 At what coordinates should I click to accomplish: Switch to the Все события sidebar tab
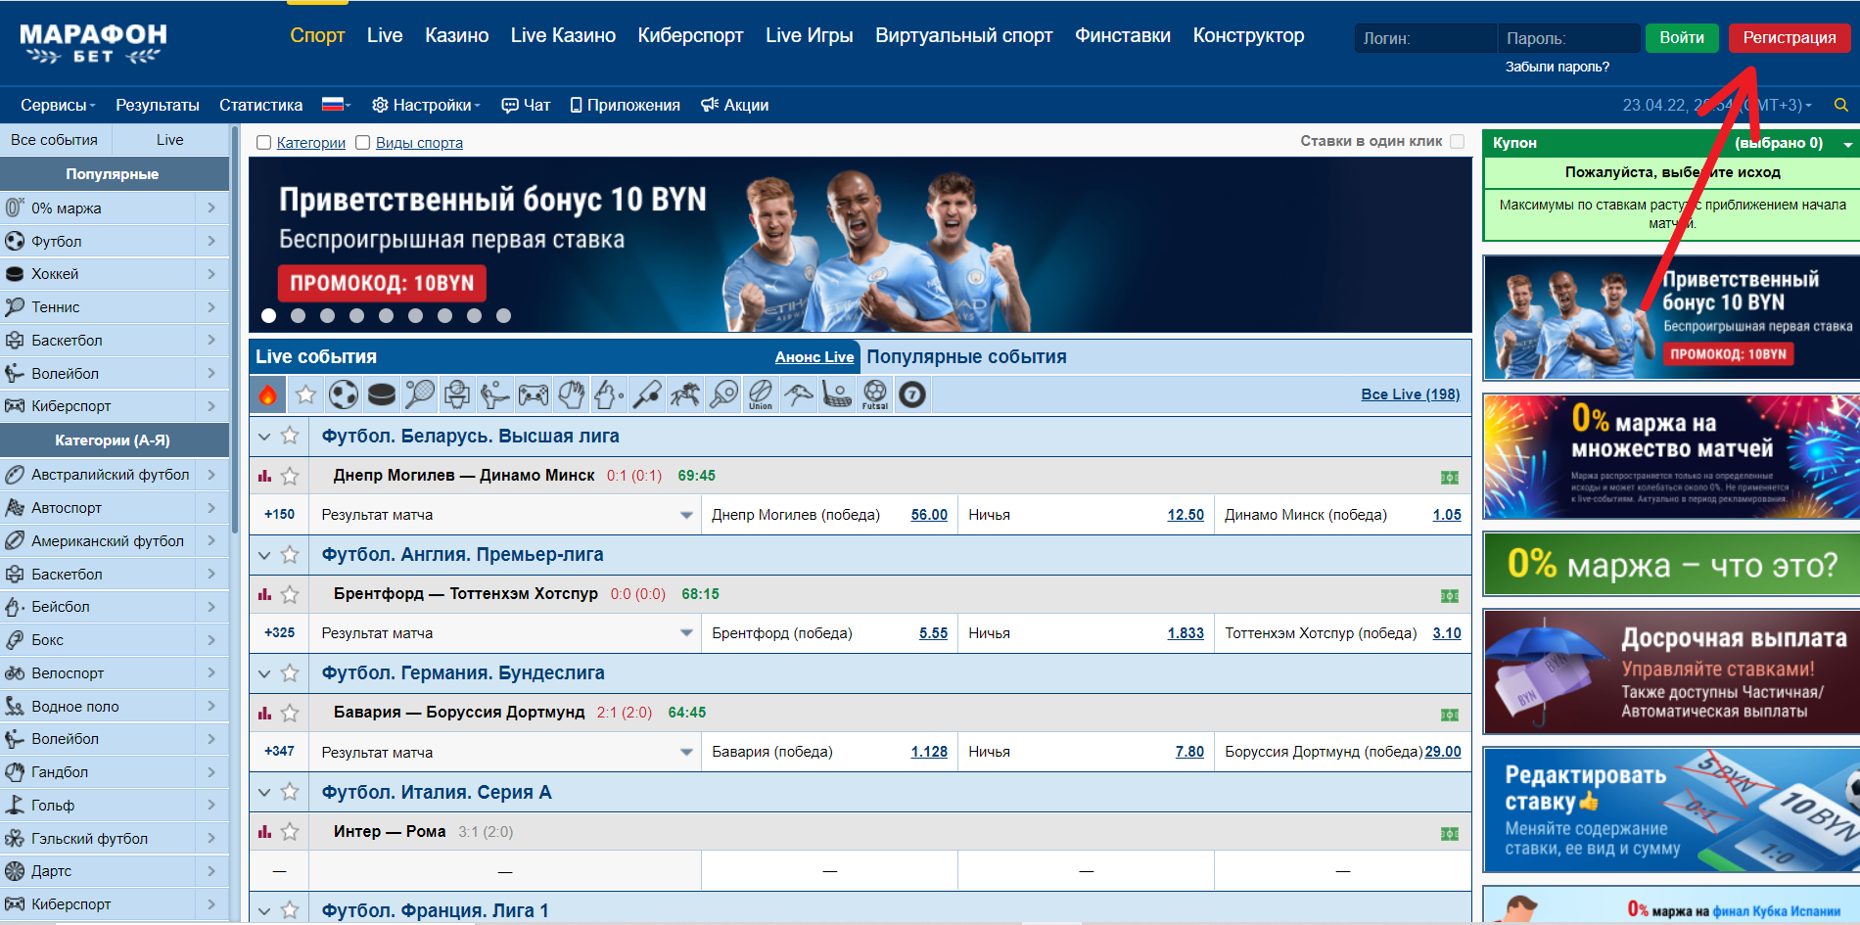[x=55, y=140]
